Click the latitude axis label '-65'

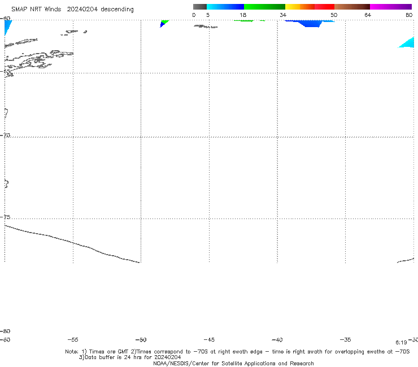pos(5,72)
